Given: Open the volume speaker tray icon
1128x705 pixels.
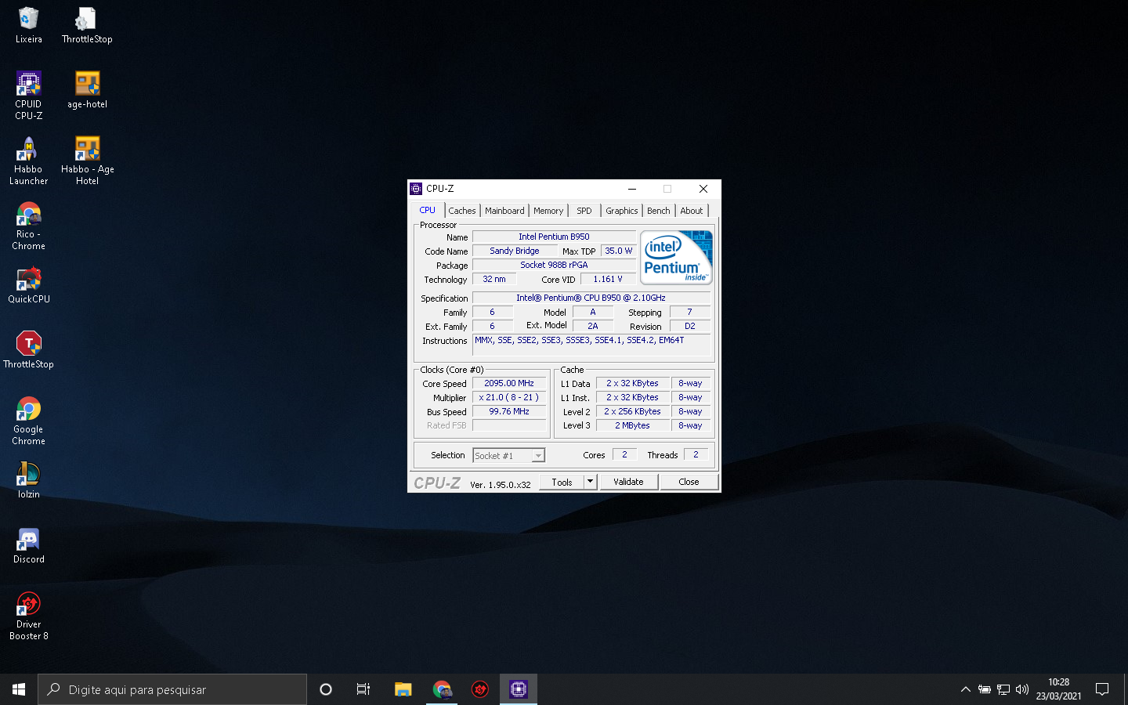Looking at the screenshot, I should tap(1022, 689).
